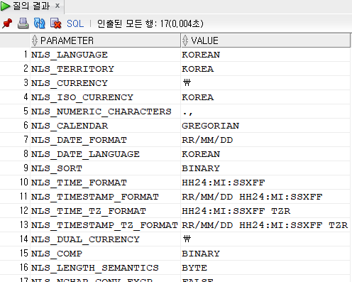This screenshot has height=282, width=352.
Task: Click the HH24:MI:SSXFF value of NLS_TIME_FORMAT
Action: [265, 183]
